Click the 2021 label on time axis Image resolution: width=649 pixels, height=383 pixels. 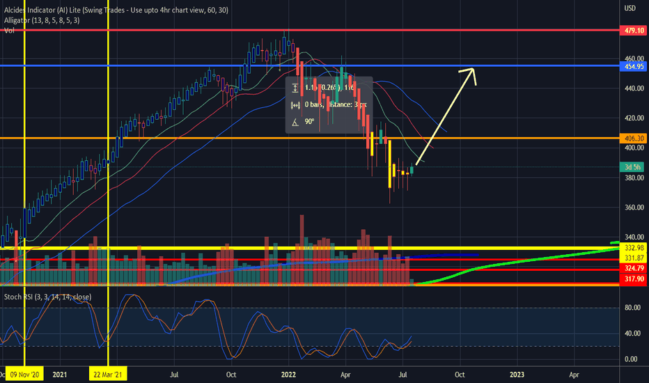60,375
